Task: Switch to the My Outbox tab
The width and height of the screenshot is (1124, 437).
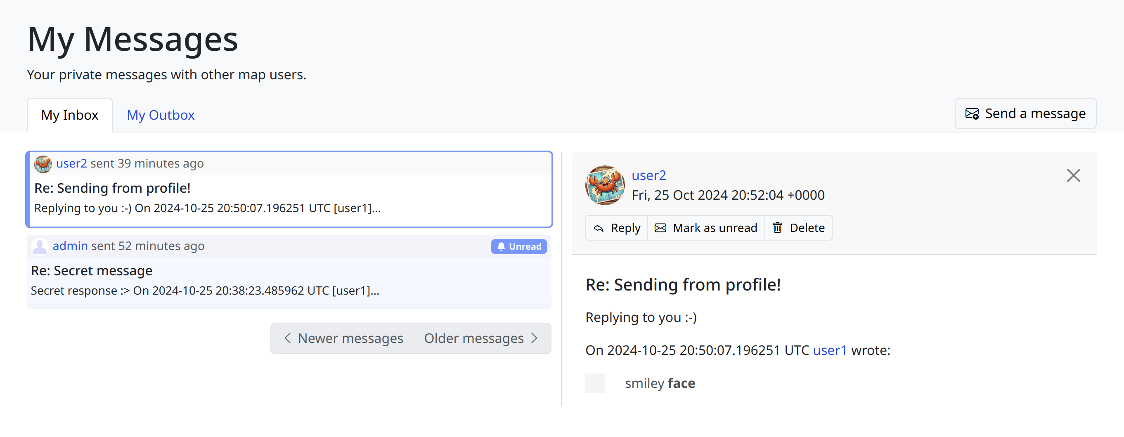Action: pyautogui.click(x=160, y=115)
